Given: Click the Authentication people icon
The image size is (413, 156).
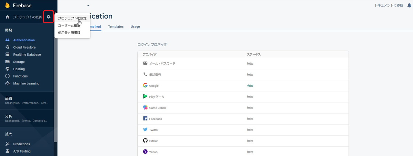Looking at the screenshot, I should [8, 40].
